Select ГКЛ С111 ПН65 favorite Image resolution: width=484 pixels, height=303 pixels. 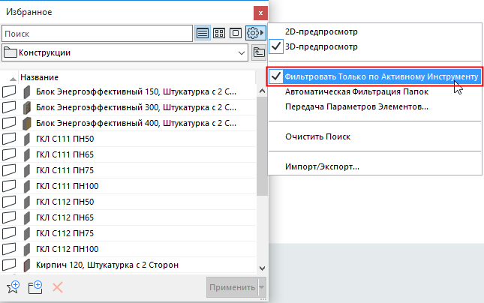point(65,154)
